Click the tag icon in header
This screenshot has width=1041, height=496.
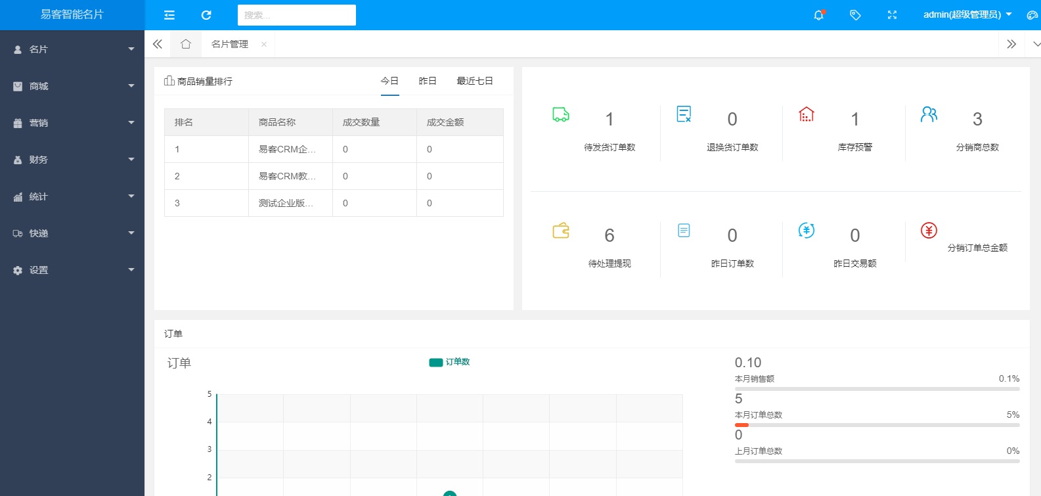tap(855, 14)
